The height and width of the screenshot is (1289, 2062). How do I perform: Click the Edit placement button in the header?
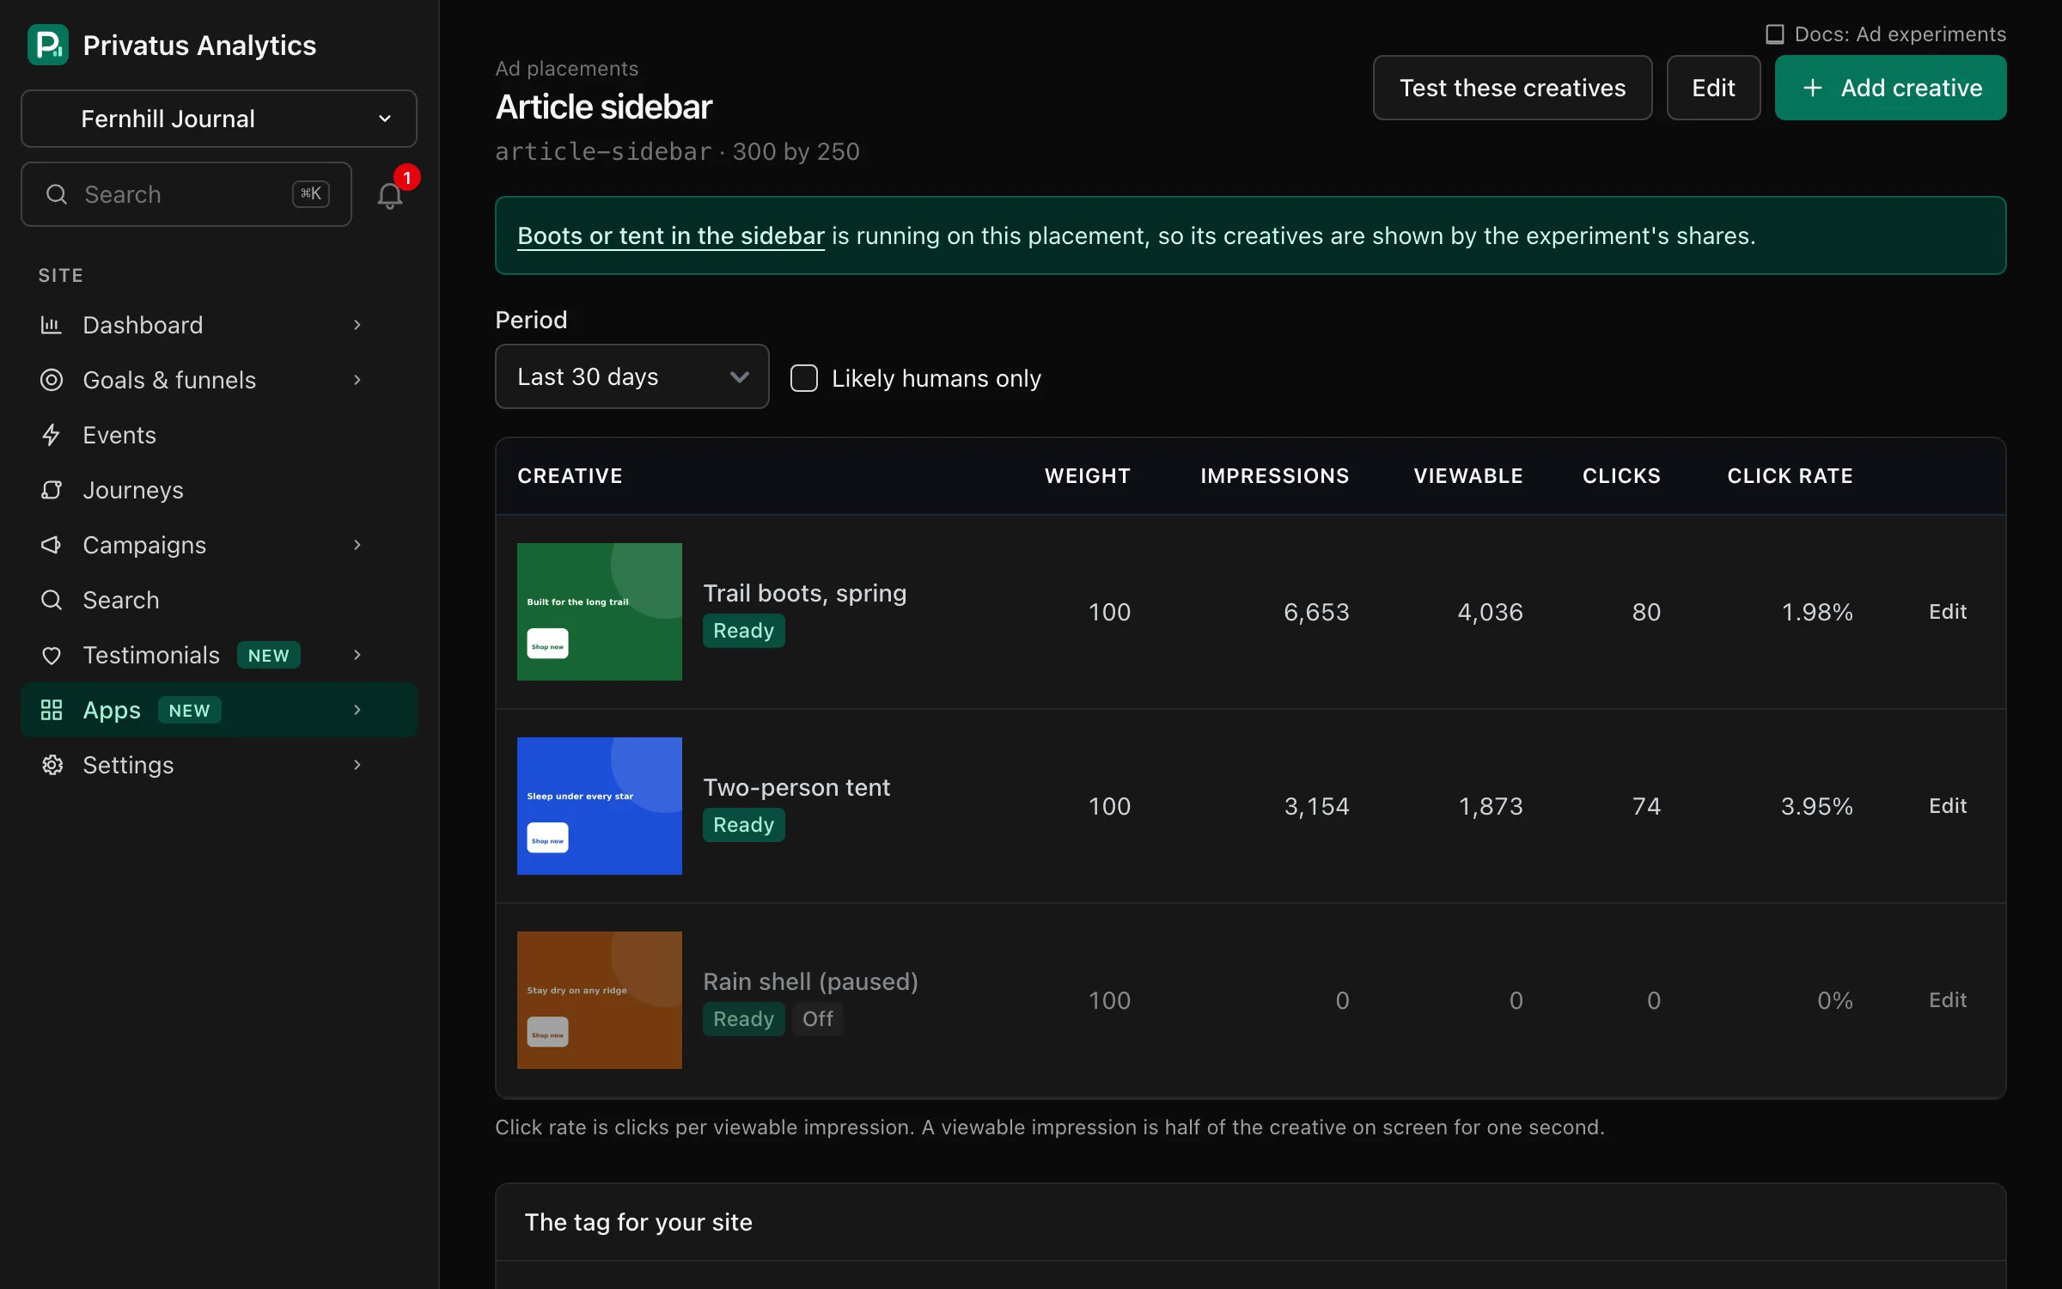coord(1713,88)
